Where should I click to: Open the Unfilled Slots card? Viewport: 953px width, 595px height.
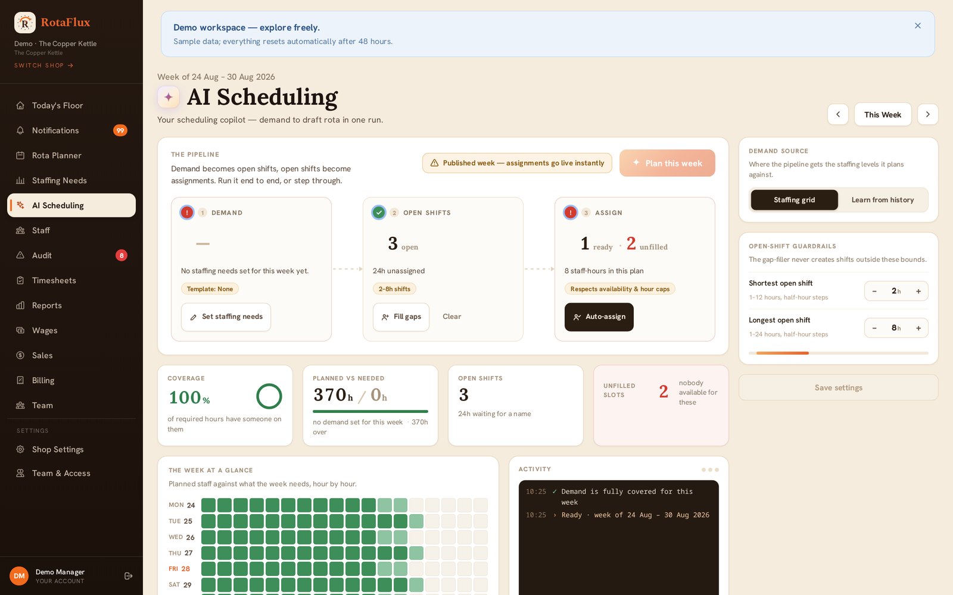661,405
